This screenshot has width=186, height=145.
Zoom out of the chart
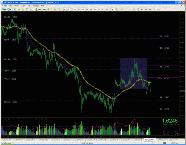[59, 9]
